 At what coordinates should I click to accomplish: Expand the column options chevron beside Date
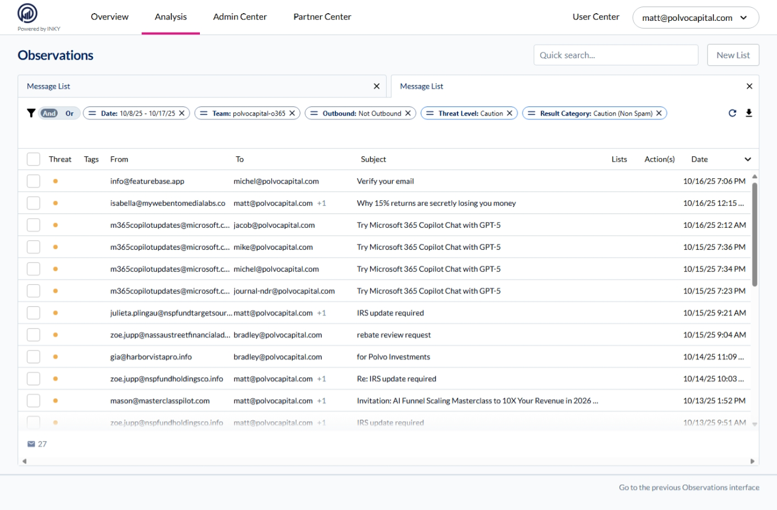click(x=748, y=159)
